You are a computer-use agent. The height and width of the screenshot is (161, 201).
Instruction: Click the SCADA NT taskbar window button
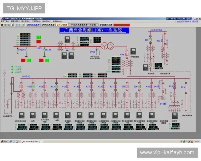(x=32, y=142)
